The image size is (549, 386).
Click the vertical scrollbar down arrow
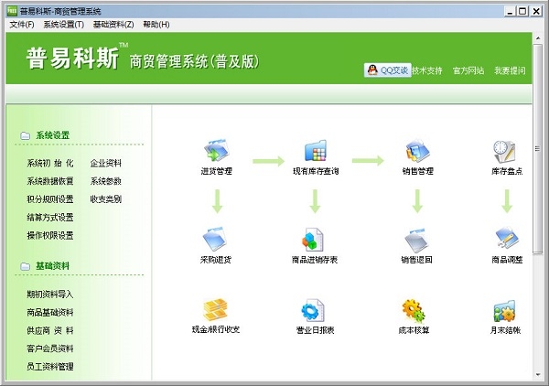[x=538, y=375]
